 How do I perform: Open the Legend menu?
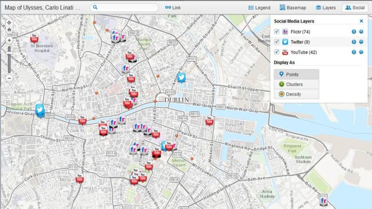tap(259, 7)
